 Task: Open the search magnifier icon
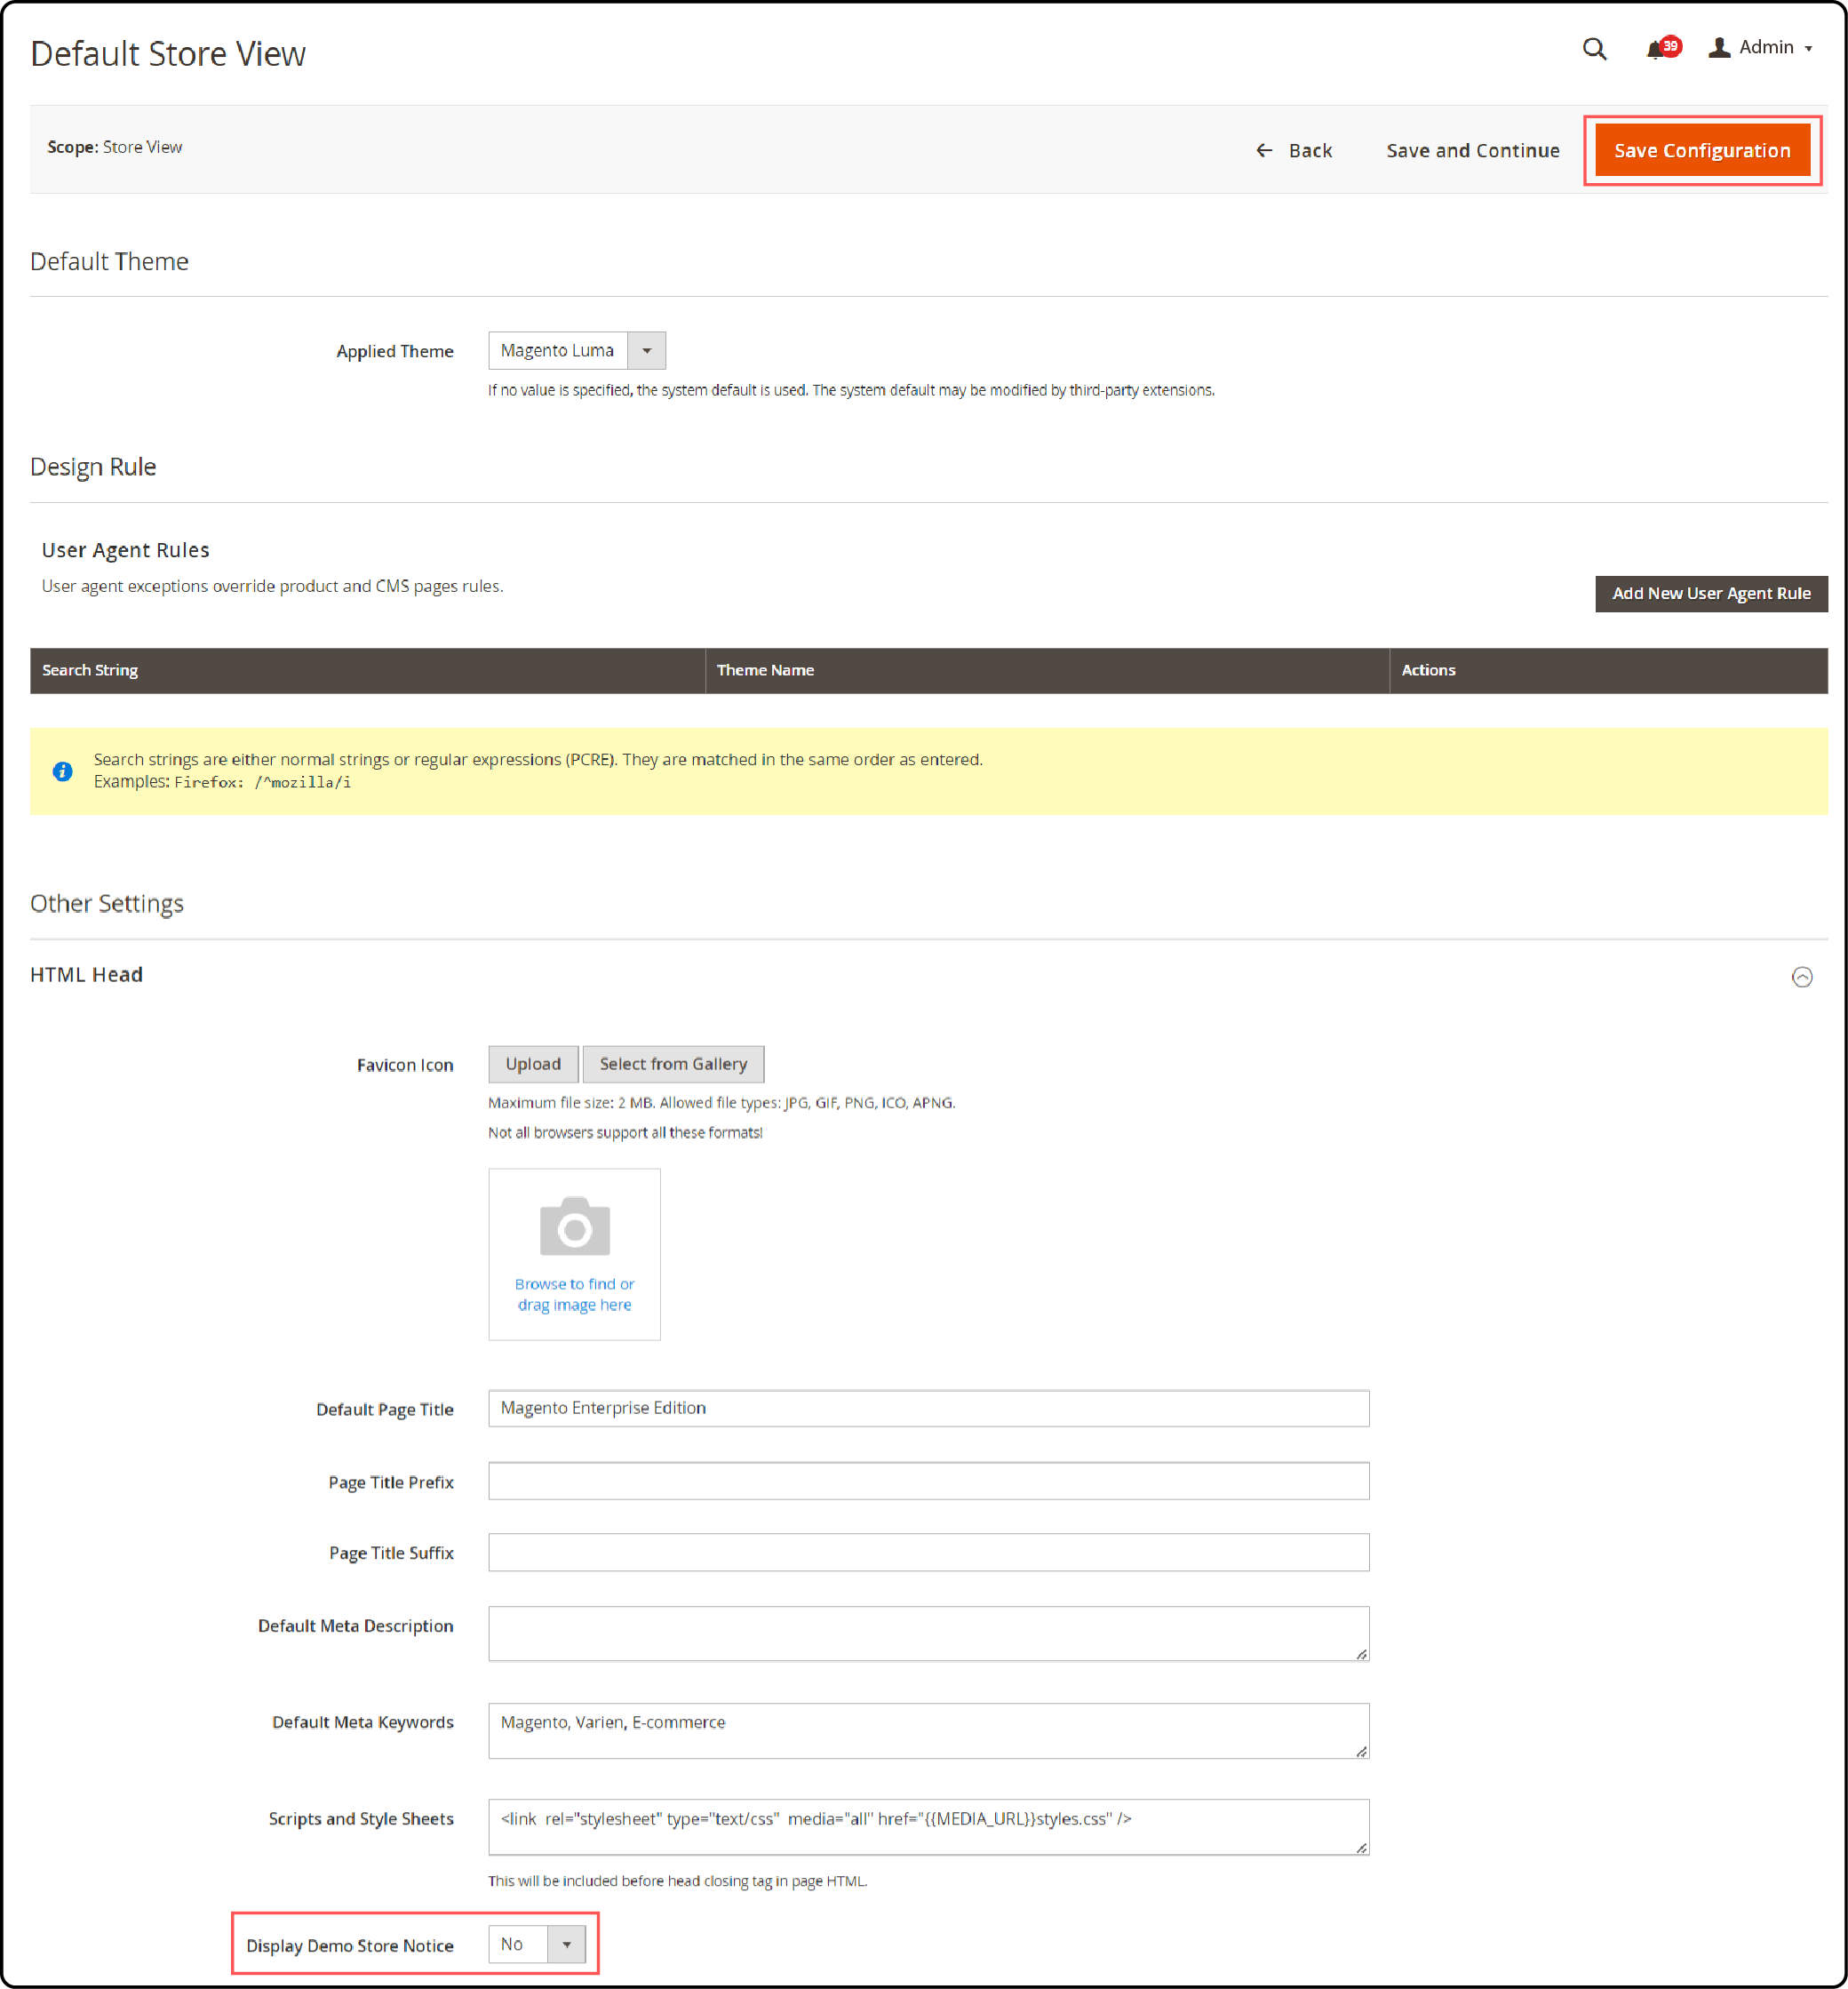click(x=1594, y=49)
